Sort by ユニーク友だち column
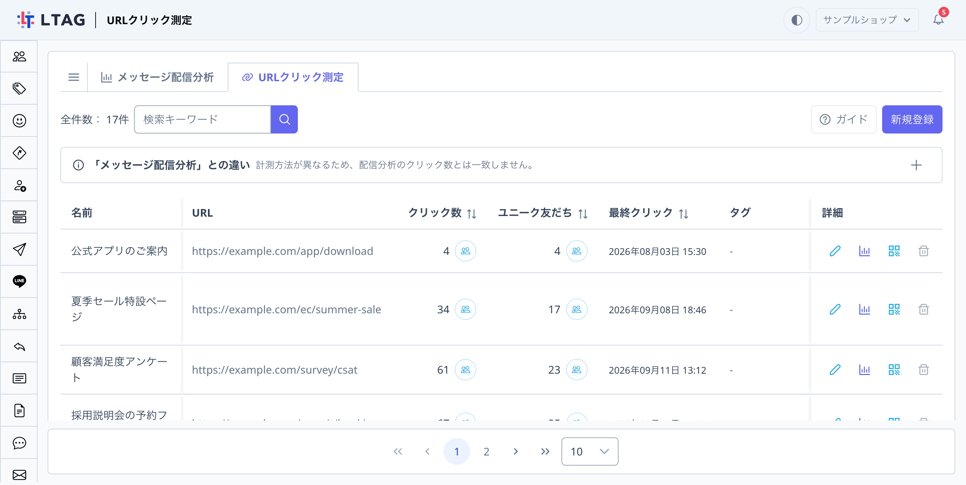The height and width of the screenshot is (485, 966). 583,213
